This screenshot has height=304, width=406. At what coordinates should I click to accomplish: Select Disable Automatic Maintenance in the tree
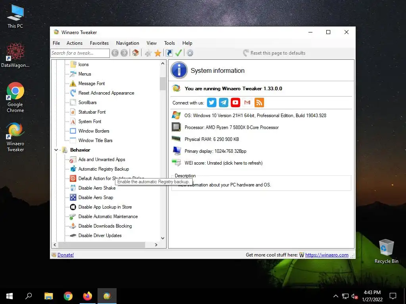108,217
